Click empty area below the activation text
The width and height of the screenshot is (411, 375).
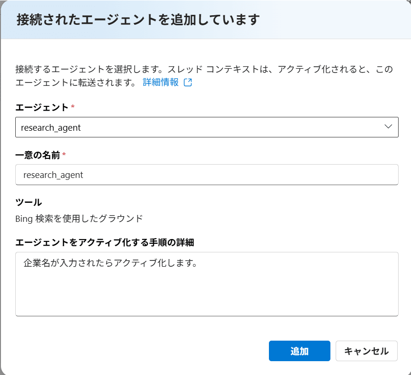[x=207, y=294]
